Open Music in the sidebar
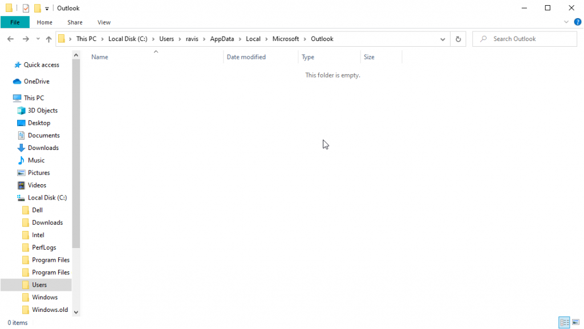The width and height of the screenshot is (584, 329). click(x=36, y=160)
